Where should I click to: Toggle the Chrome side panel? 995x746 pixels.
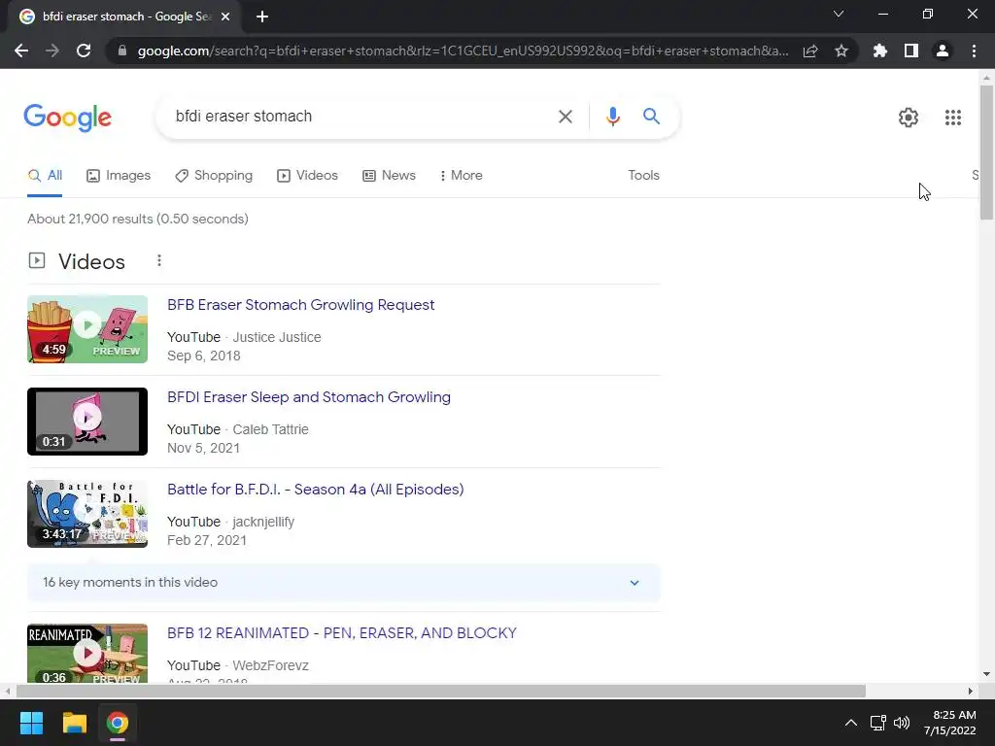[x=911, y=51]
